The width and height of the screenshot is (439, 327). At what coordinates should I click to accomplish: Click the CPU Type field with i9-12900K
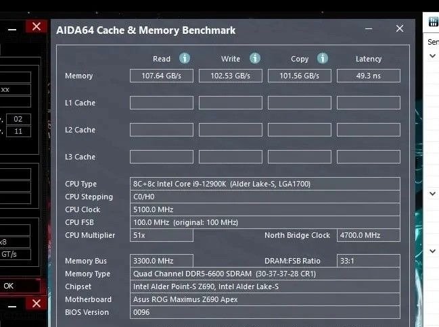pyautogui.click(x=265, y=184)
